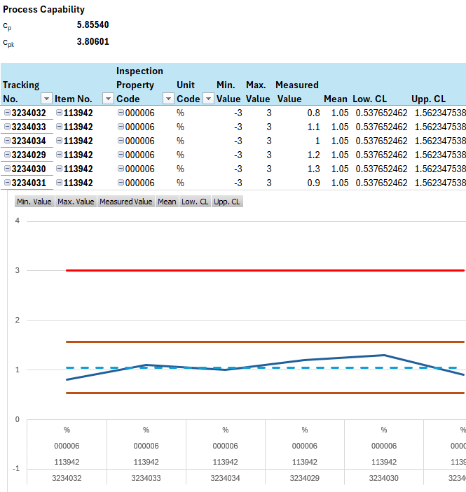This screenshot has width=466, height=492.
Task: Click the Upp. CL chart field button
Action: 227,202
